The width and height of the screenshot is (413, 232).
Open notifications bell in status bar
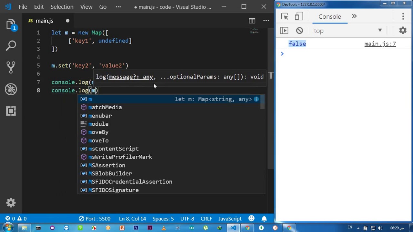click(x=264, y=219)
